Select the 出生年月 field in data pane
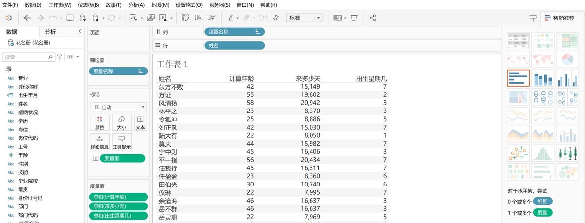 click(x=28, y=95)
